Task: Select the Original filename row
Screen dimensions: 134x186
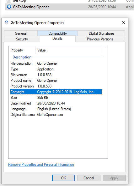Action: coord(56,115)
